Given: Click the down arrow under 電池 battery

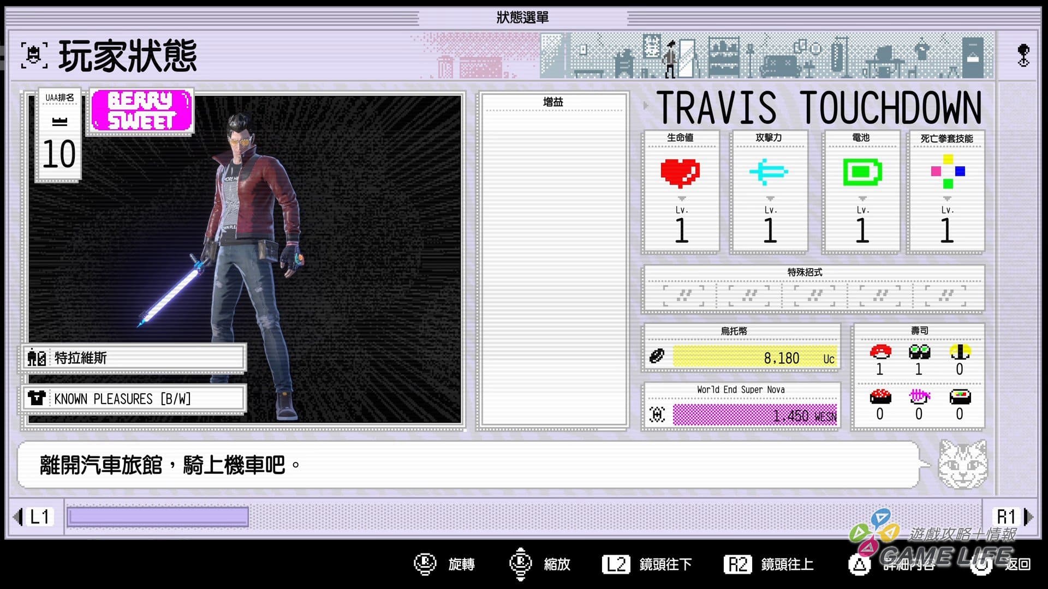Looking at the screenshot, I should click(x=862, y=199).
